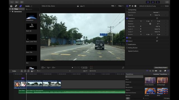Screen dimensions: 179x100
Task: Toggle the skimming icon in timeline toolbar
Action: (147, 71)
